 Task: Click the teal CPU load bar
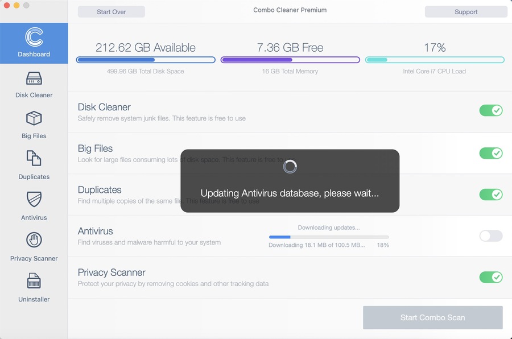coord(435,60)
